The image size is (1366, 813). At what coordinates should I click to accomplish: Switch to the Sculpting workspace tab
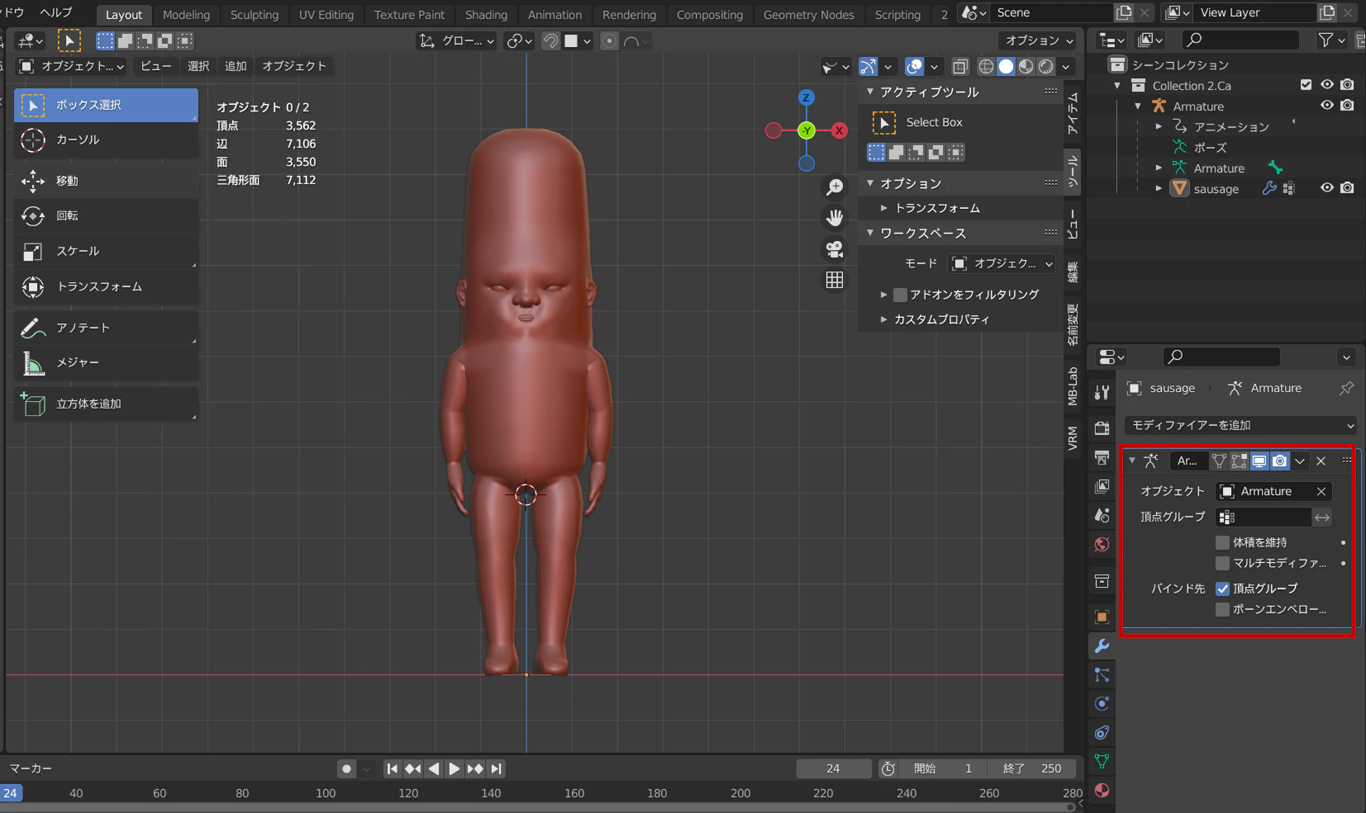[254, 14]
